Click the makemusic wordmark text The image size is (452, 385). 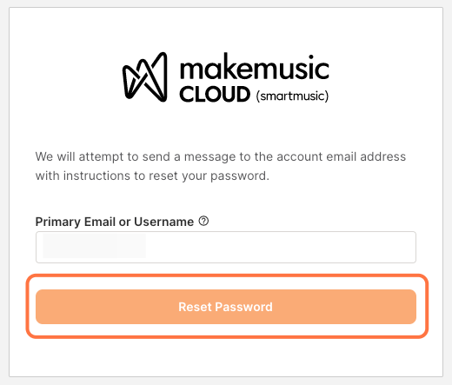pyautogui.click(x=255, y=67)
